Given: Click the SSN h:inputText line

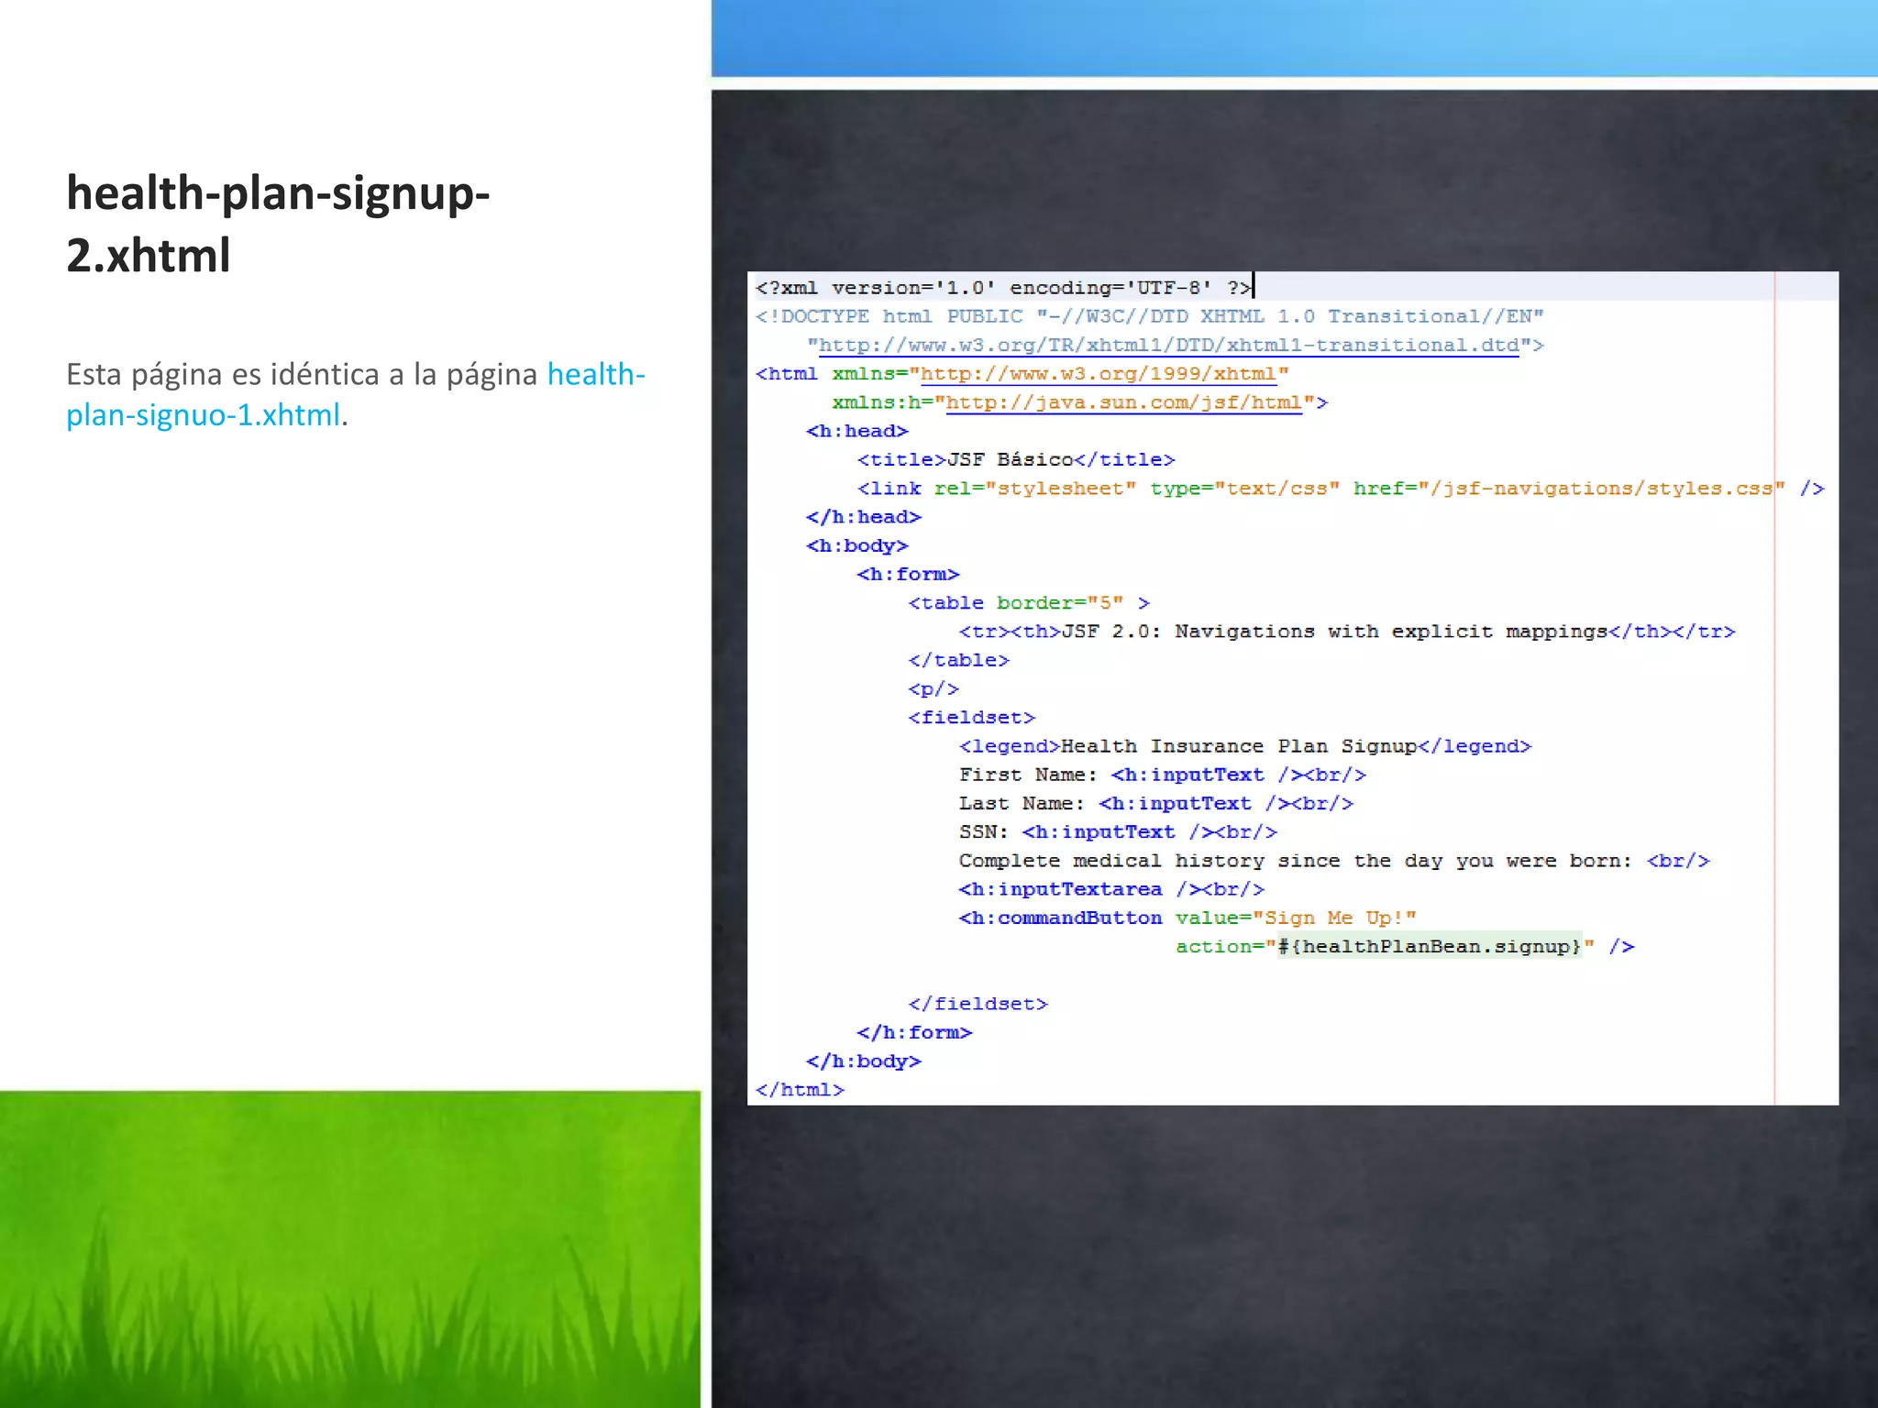Looking at the screenshot, I should coord(1117,832).
